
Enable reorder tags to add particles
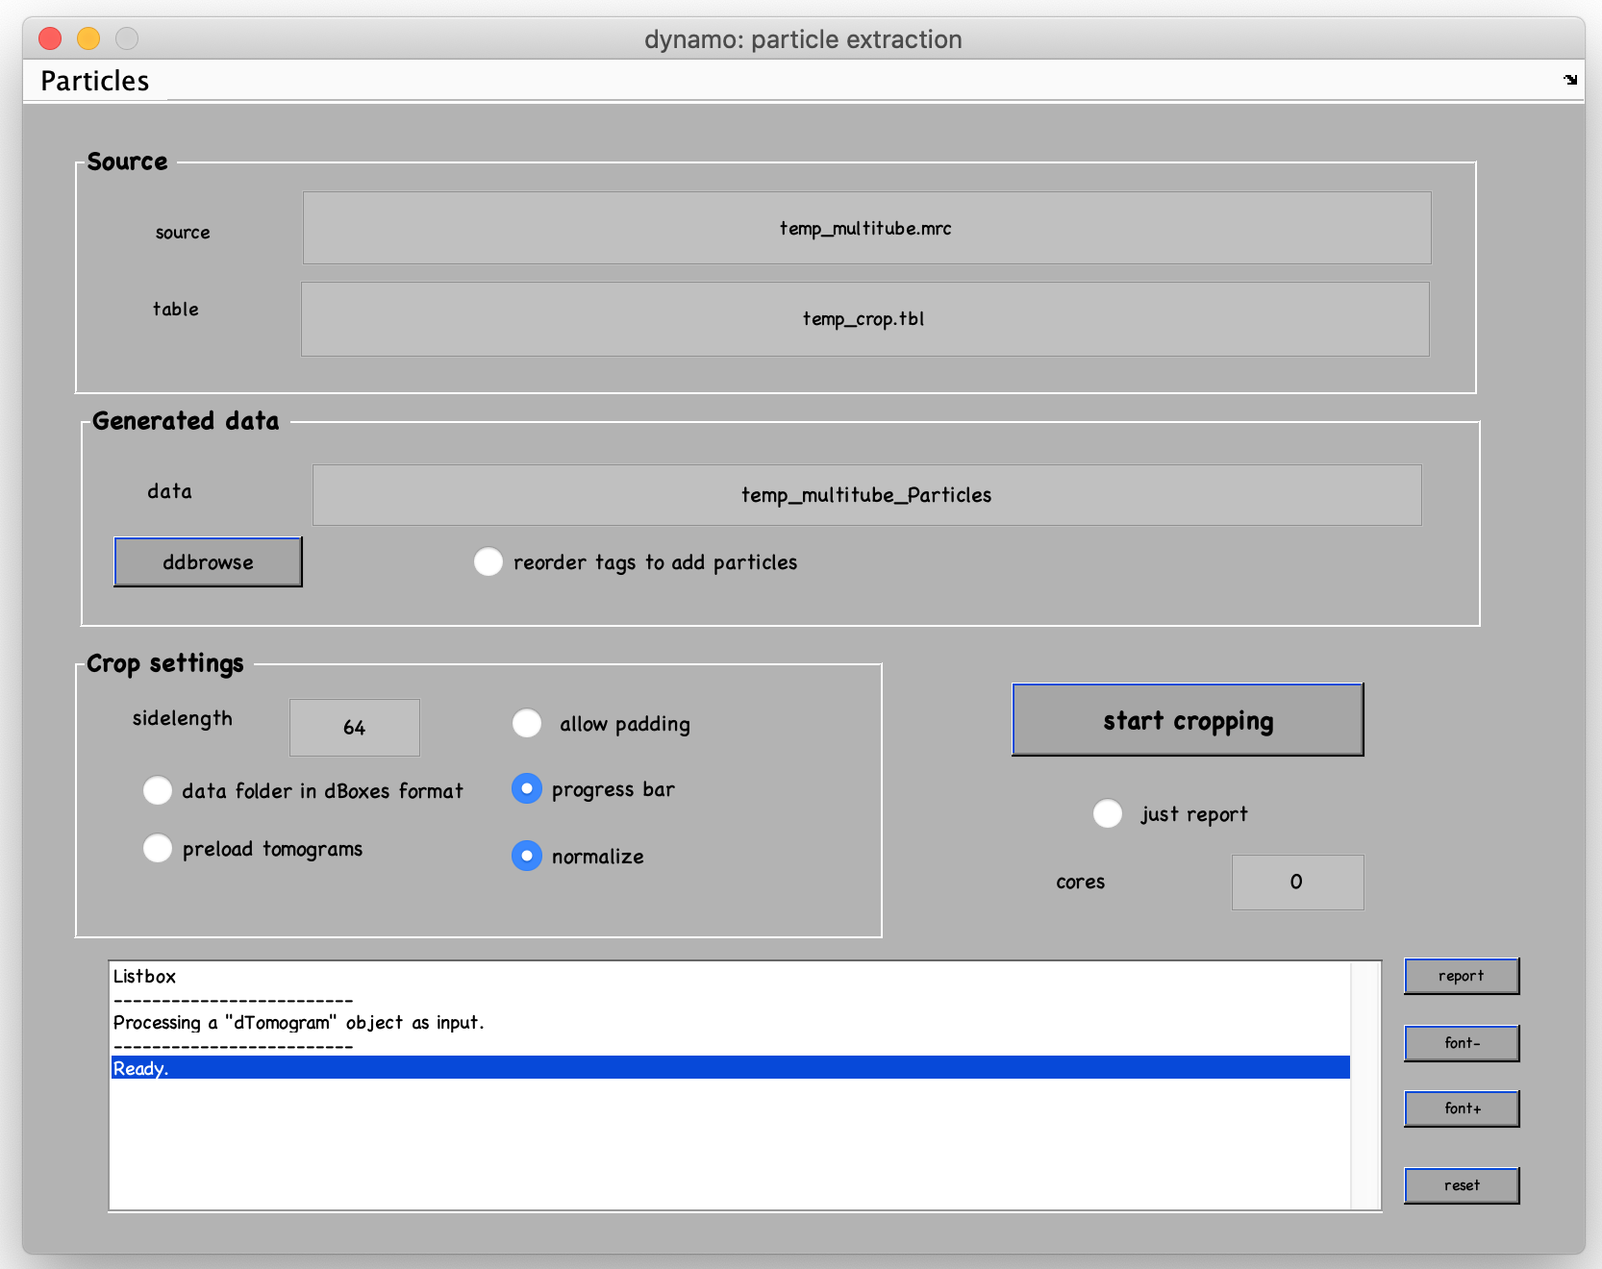(x=488, y=562)
